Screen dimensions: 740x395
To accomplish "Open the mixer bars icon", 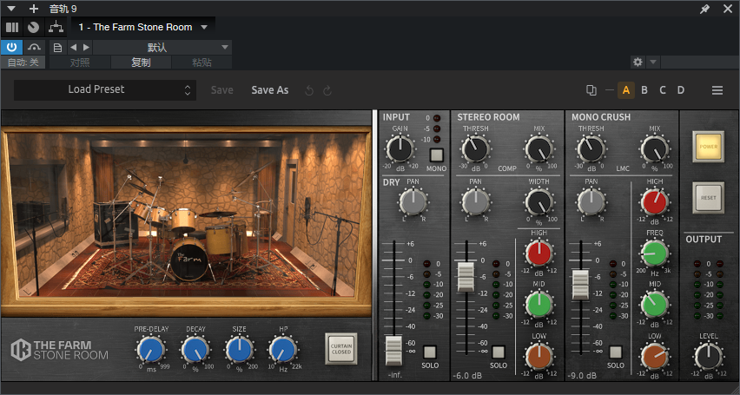I will tap(12, 28).
